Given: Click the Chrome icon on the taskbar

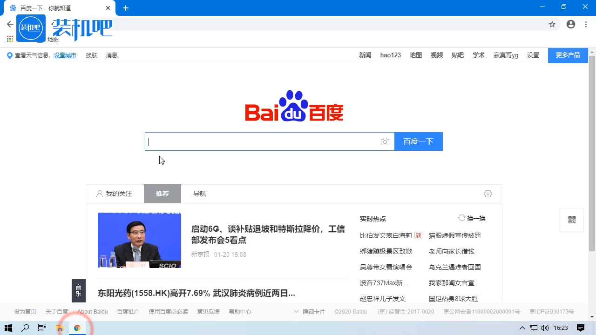Looking at the screenshot, I should 77,328.
